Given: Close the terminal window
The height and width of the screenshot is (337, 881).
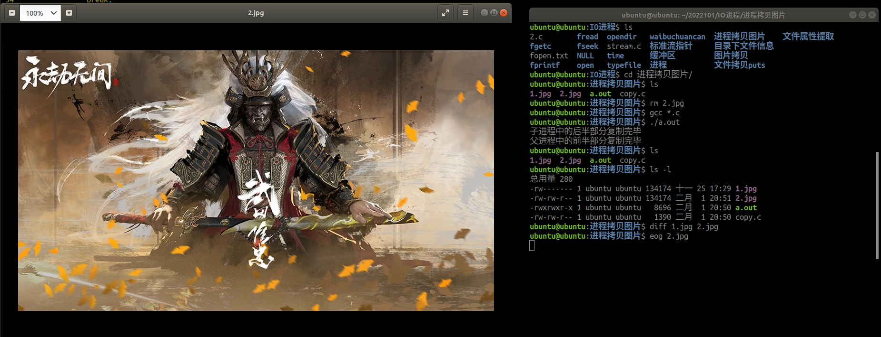Looking at the screenshot, I should (x=872, y=15).
